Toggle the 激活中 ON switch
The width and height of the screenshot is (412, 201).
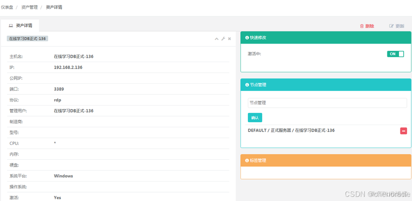[x=395, y=54]
